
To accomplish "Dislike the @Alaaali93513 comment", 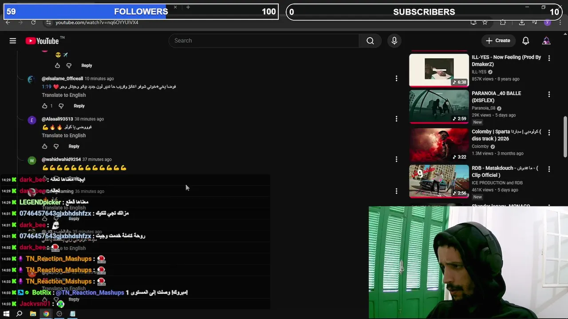I will (56, 146).
